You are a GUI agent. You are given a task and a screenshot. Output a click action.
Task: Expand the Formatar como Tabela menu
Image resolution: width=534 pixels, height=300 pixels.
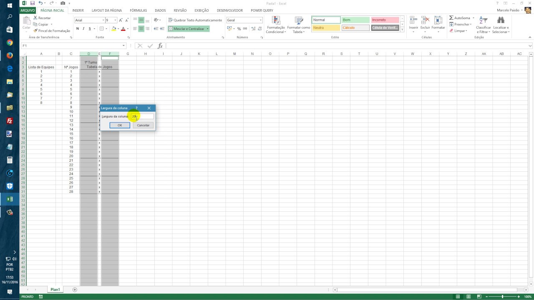click(299, 25)
